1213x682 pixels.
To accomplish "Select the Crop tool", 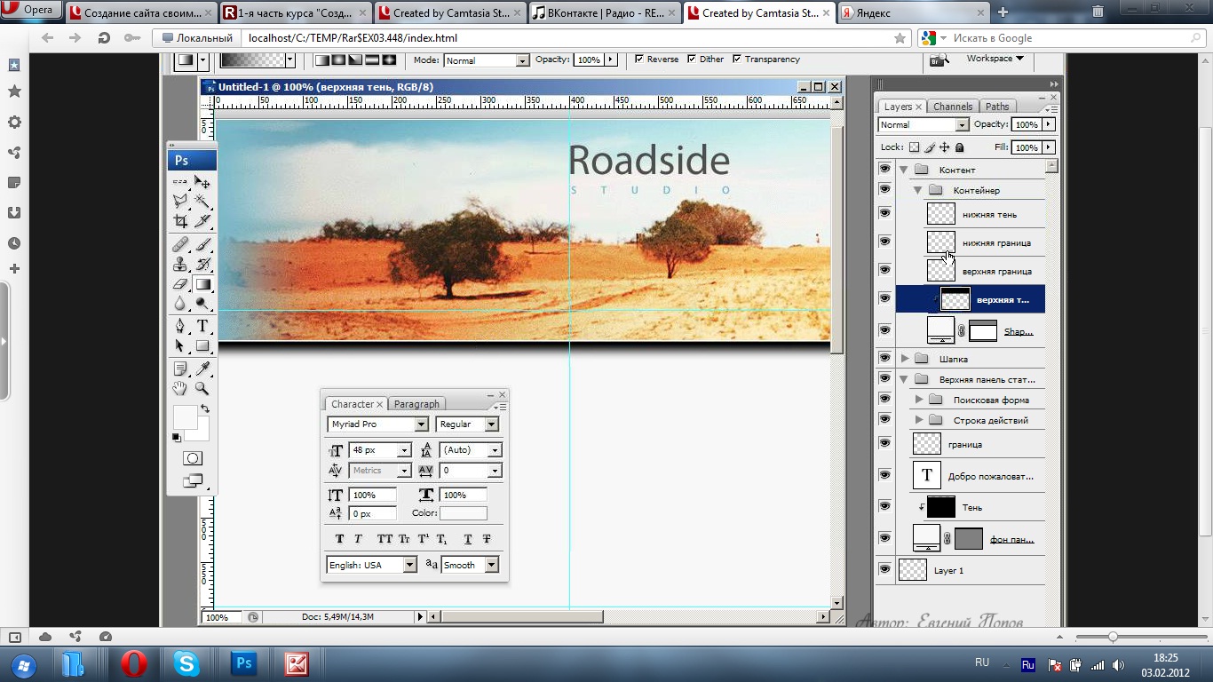I will [x=180, y=221].
